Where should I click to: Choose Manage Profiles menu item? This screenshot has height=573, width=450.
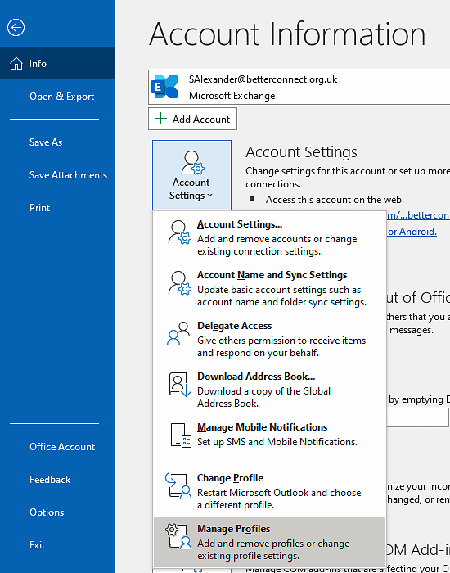(x=269, y=542)
